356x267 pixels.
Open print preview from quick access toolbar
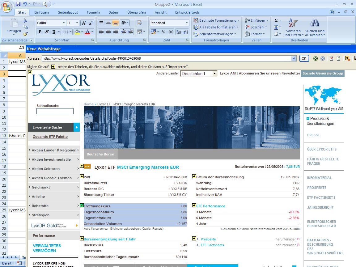(45, 4)
